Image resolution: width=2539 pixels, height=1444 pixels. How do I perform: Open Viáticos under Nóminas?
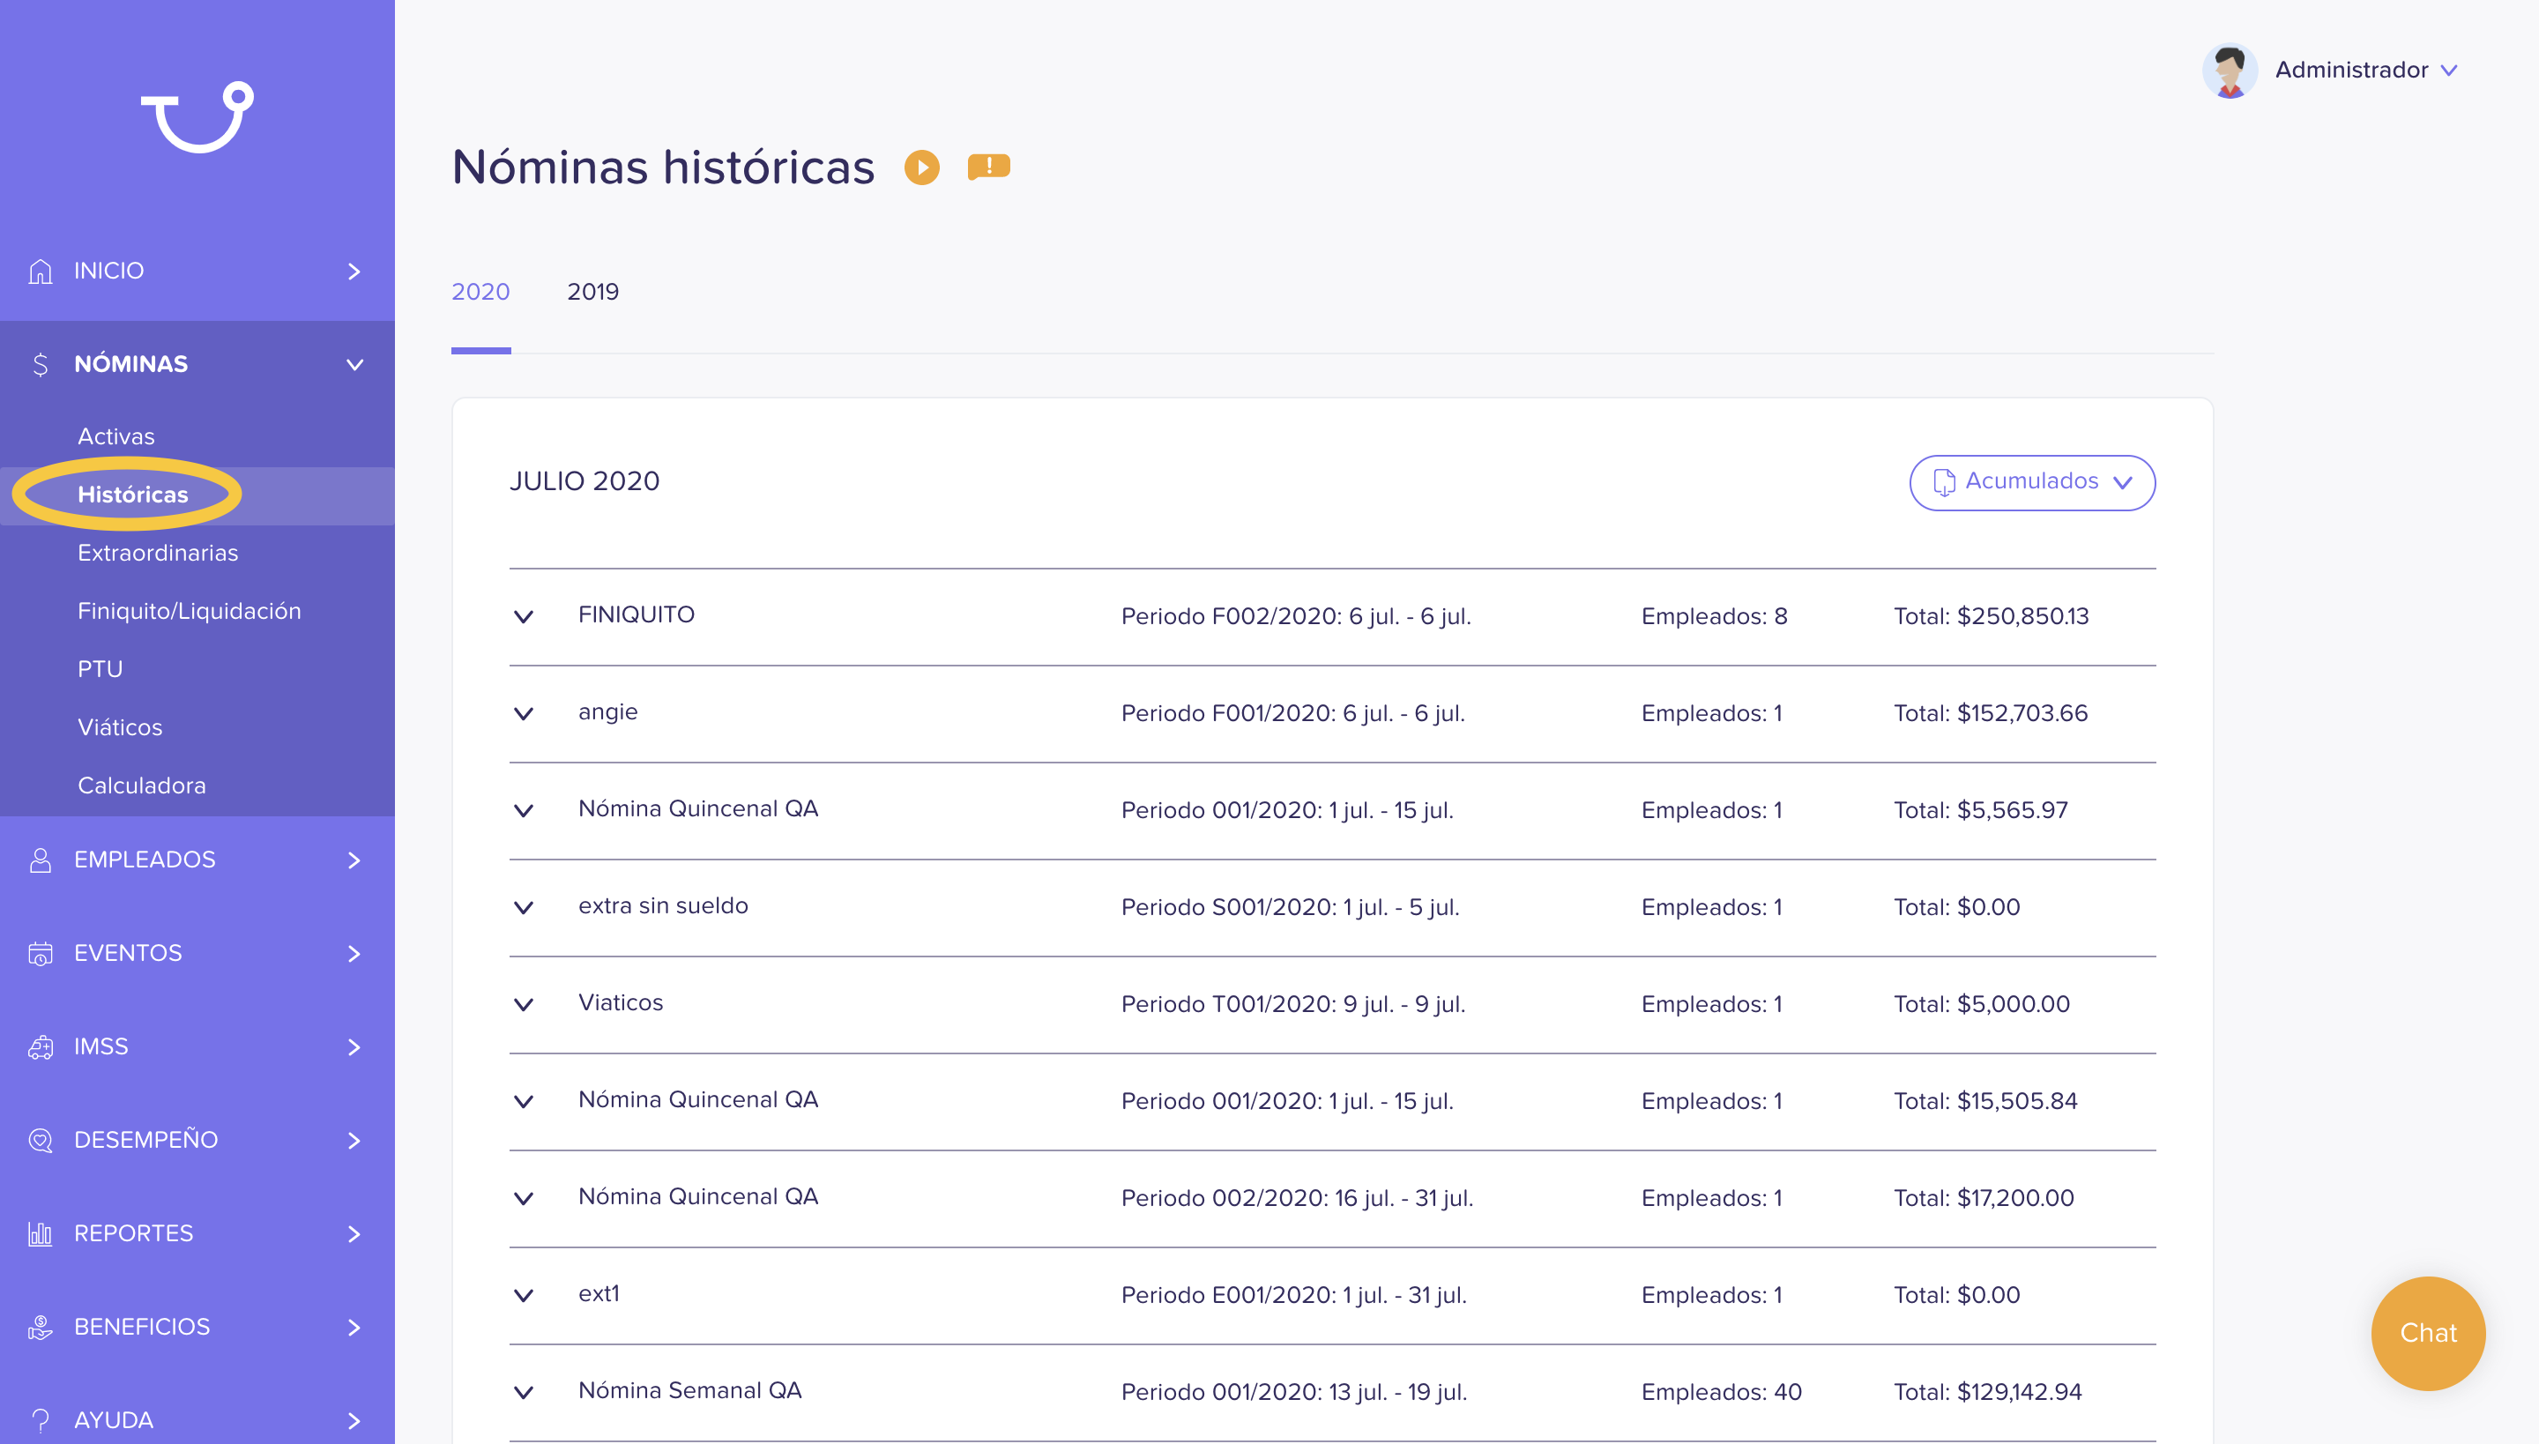point(119,727)
